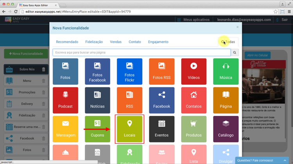Click the Produtos shopping cart tile
Image resolution: width=293 pixels, height=164 pixels.
(x=193, y=129)
